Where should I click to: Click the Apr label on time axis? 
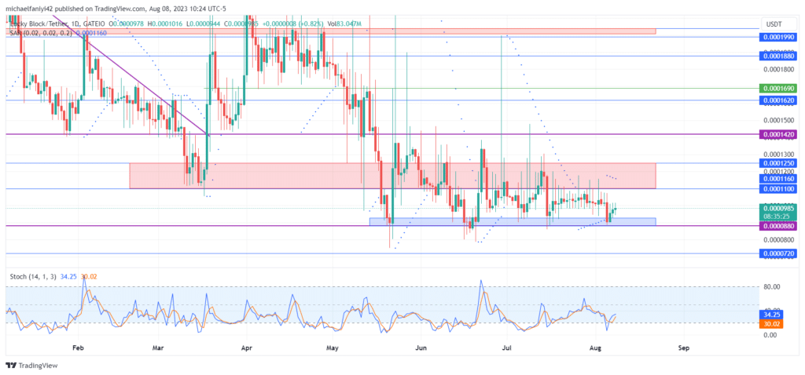point(248,348)
